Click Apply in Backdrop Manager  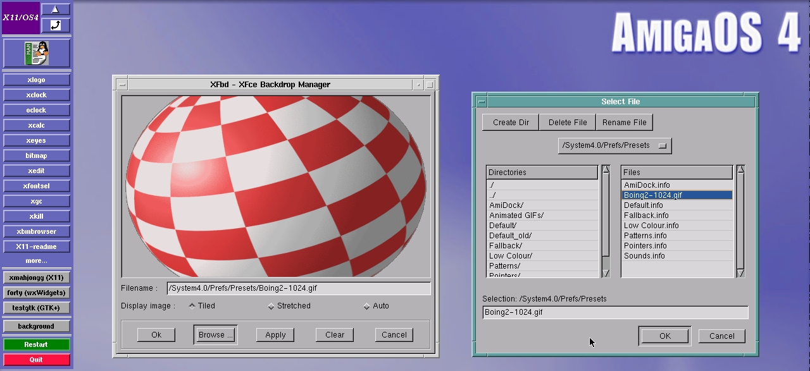[275, 335]
